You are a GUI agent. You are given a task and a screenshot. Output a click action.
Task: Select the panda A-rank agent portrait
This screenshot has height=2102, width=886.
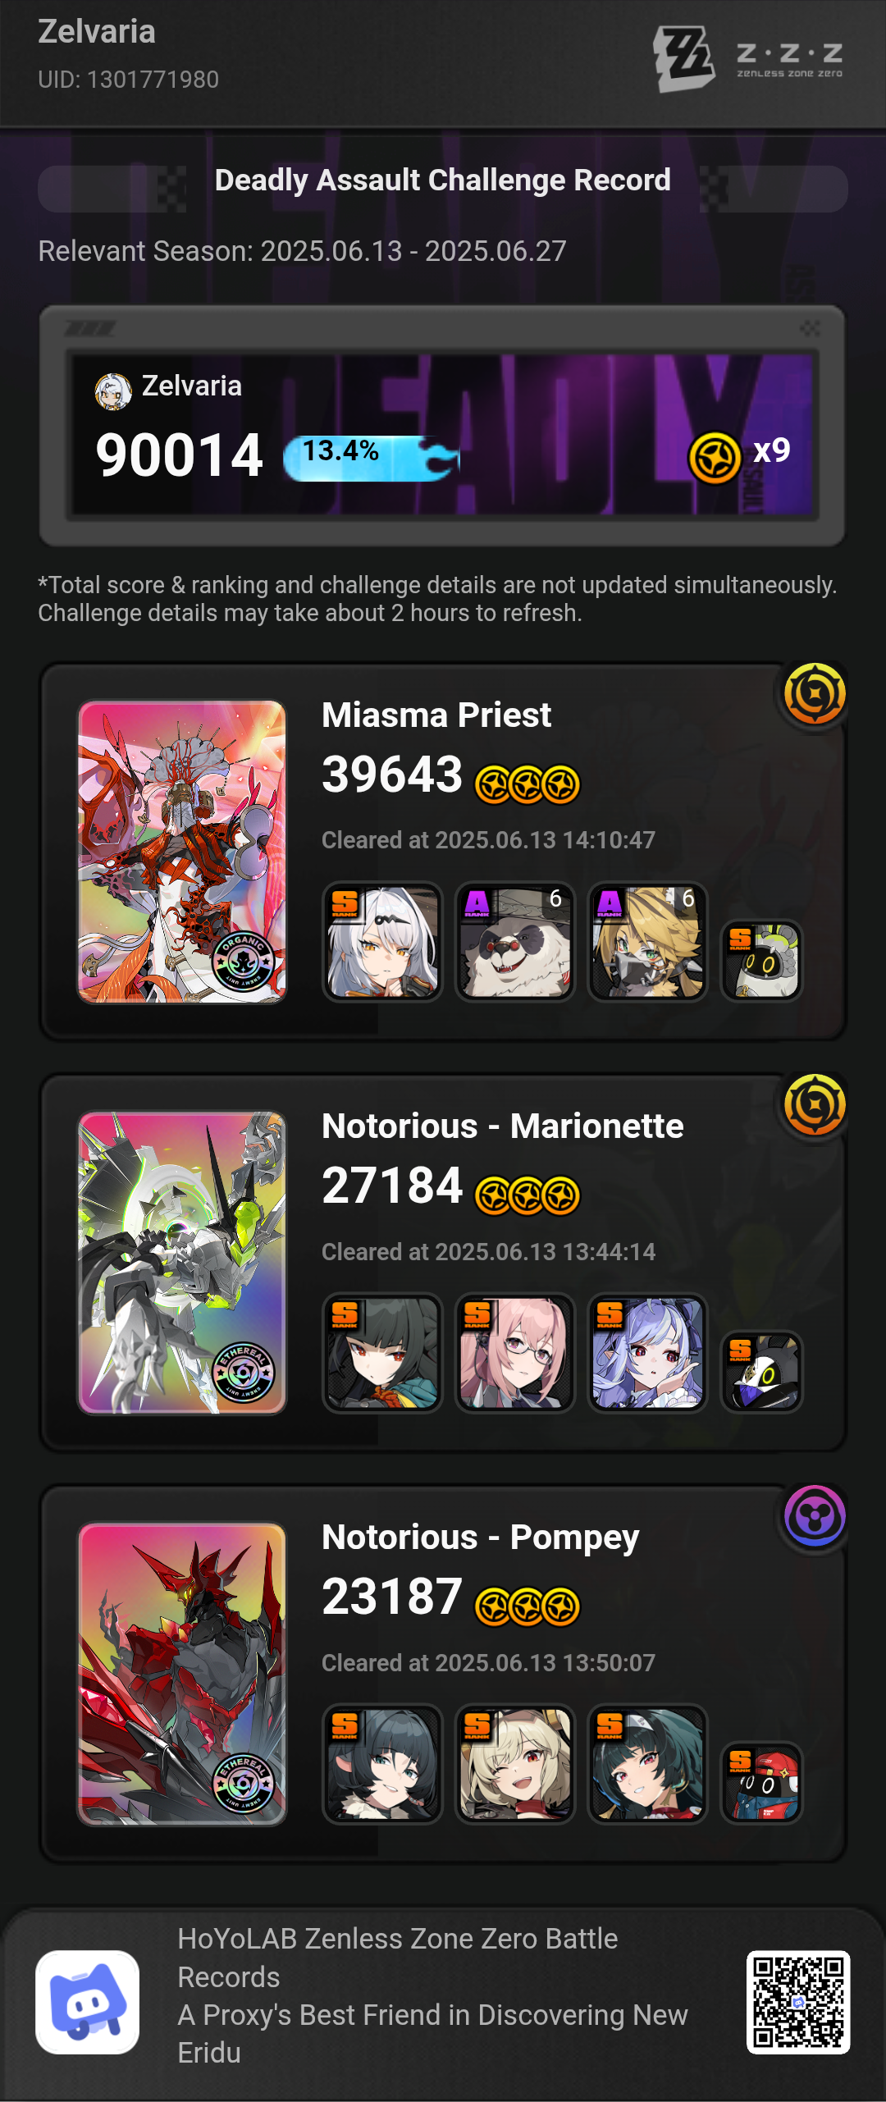click(514, 941)
